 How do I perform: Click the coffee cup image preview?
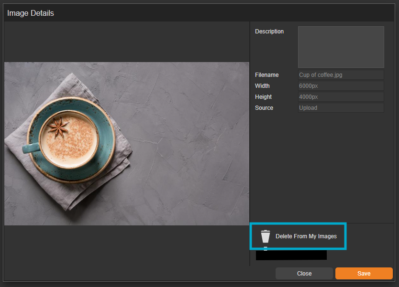point(126,143)
